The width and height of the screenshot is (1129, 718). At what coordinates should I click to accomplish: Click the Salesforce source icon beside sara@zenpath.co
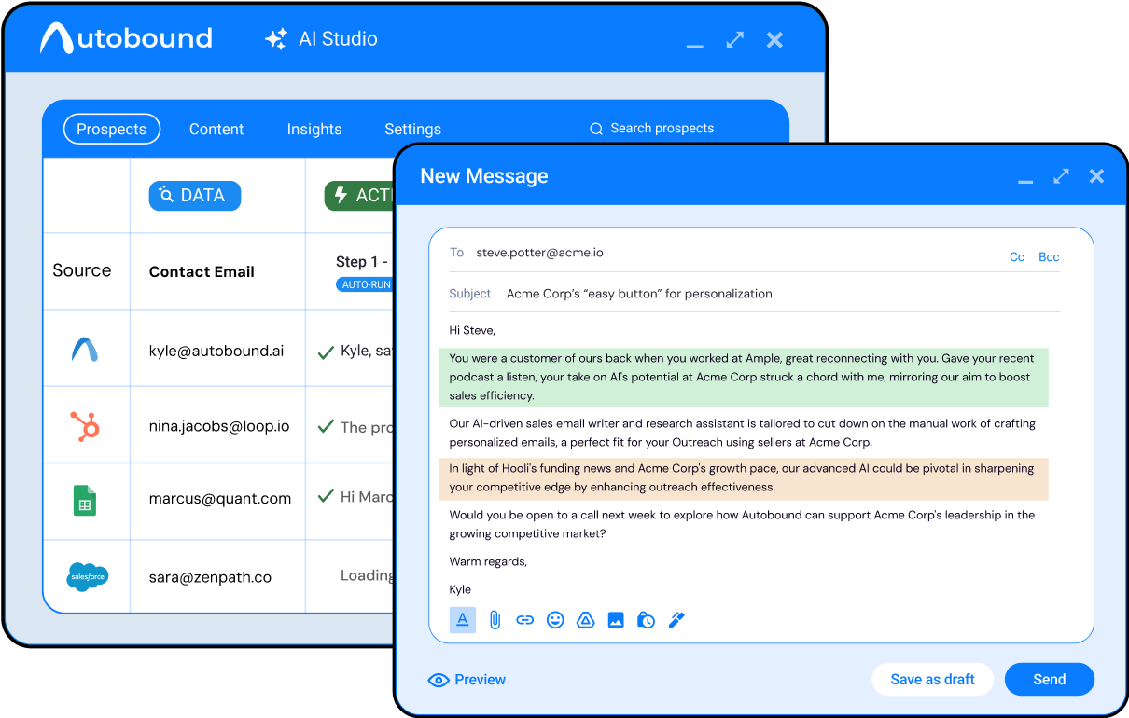tap(88, 577)
